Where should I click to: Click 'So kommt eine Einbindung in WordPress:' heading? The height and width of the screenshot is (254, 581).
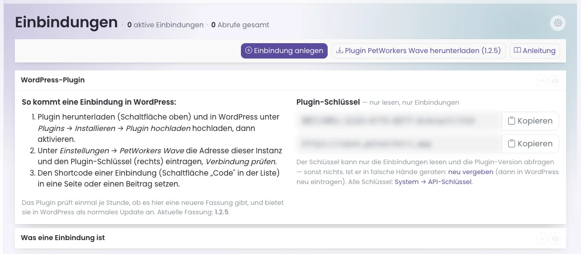[x=99, y=102]
